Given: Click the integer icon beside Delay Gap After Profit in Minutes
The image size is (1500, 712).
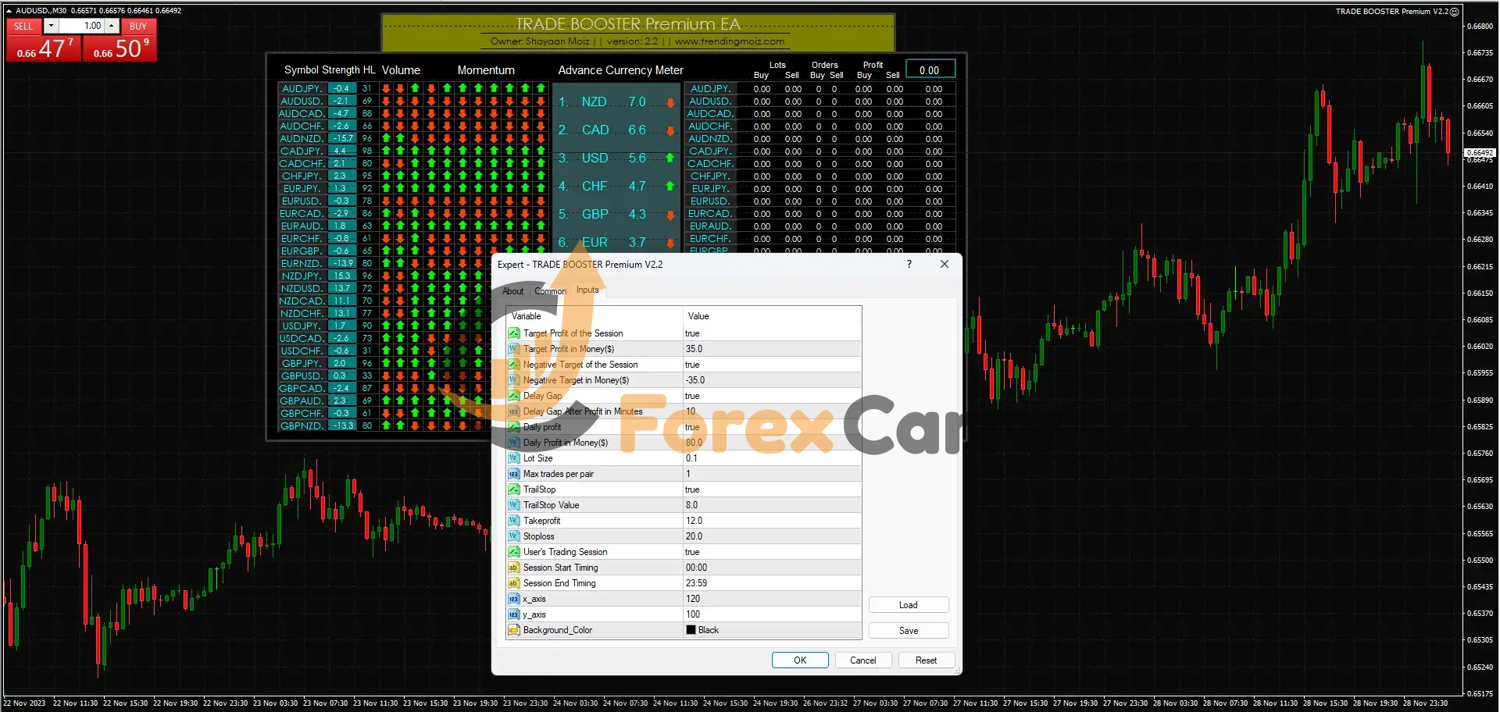Looking at the screenshot, I should (x=513, y=411).
